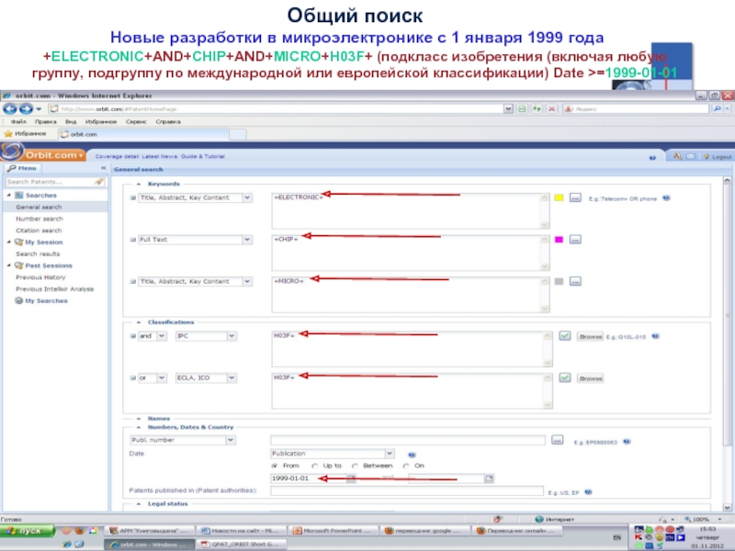Select the From date radio button
The height and width of the screenshot is (551, 735).
click(274, 466)
